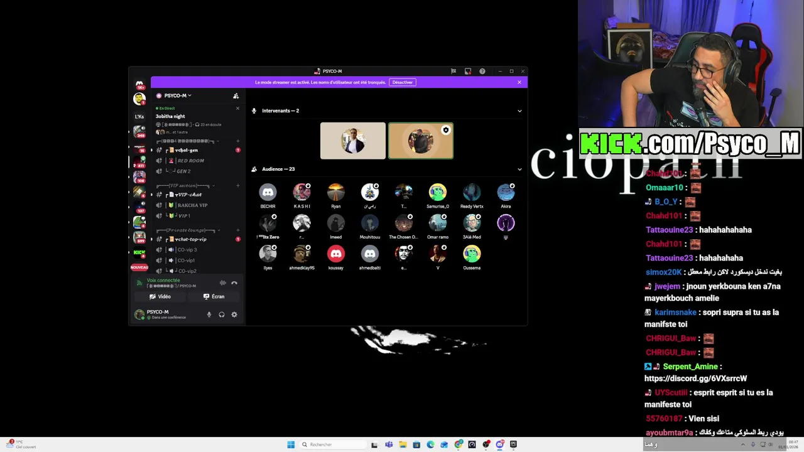Select the L'Ks server in sidebar

point(139,116)
